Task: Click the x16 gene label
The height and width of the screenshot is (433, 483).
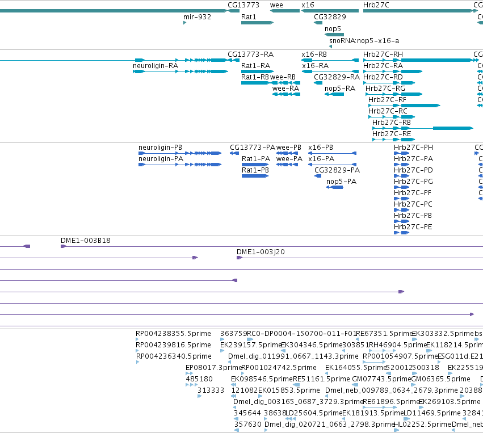Action: (x=308, y=5)
